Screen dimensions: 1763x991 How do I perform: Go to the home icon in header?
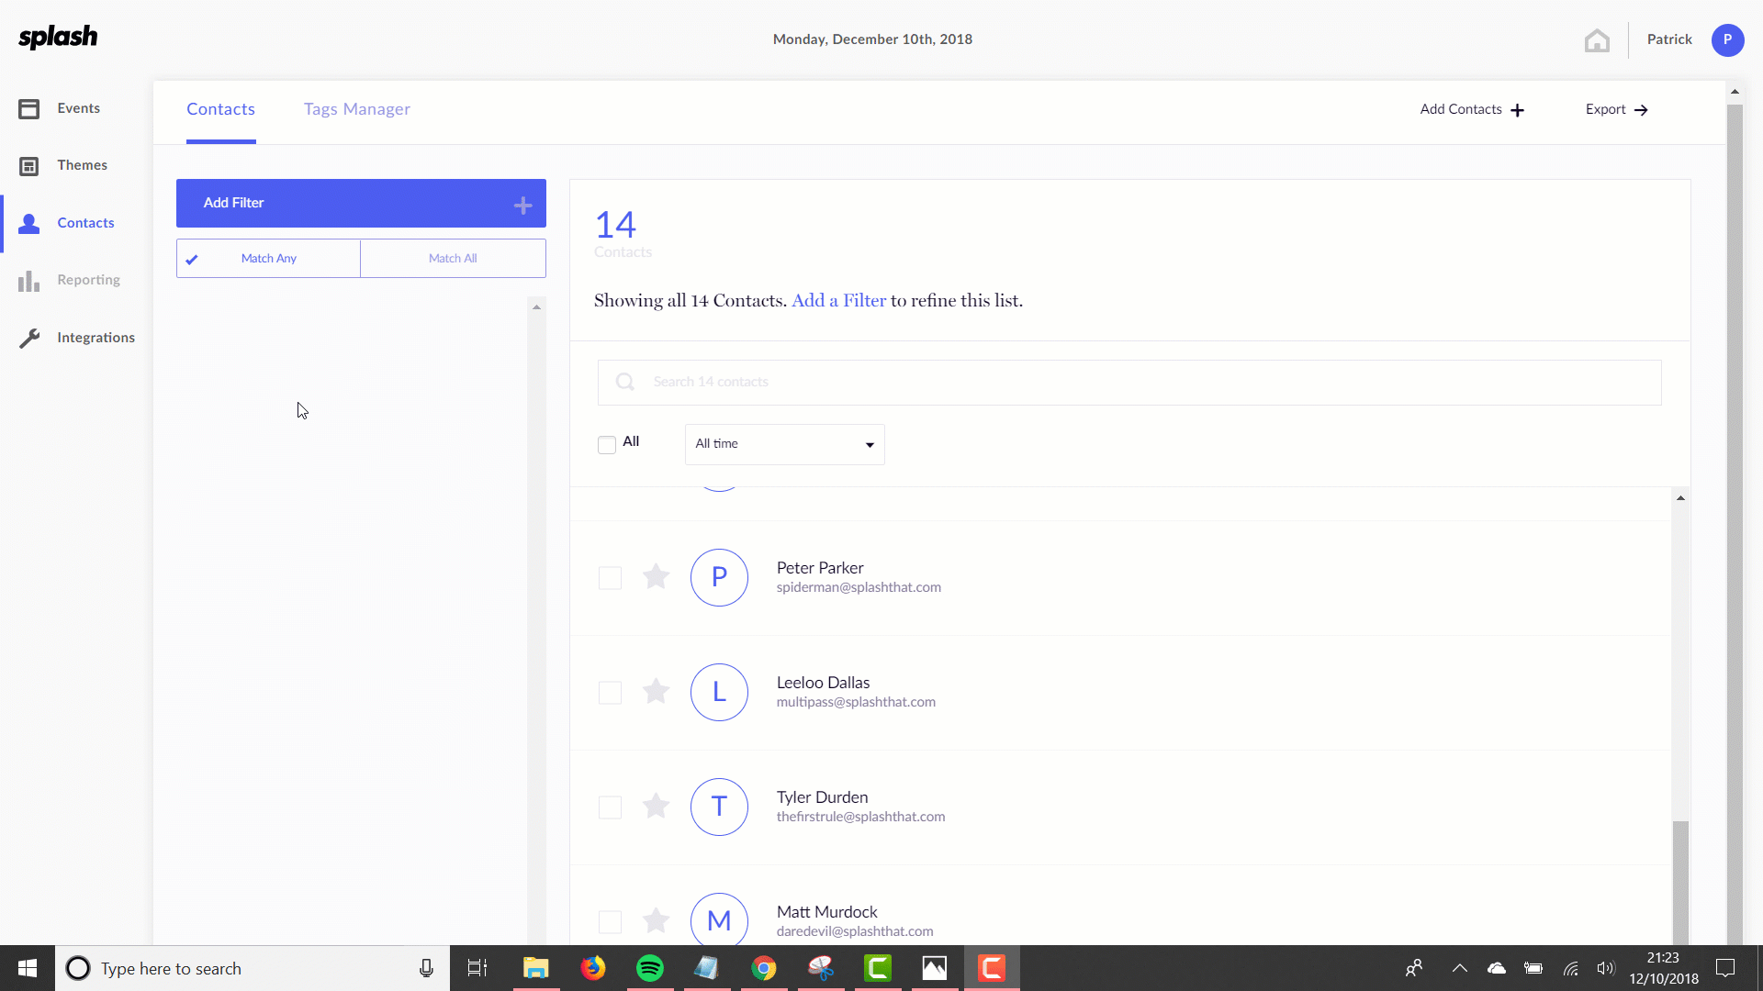click(1597, 40)
